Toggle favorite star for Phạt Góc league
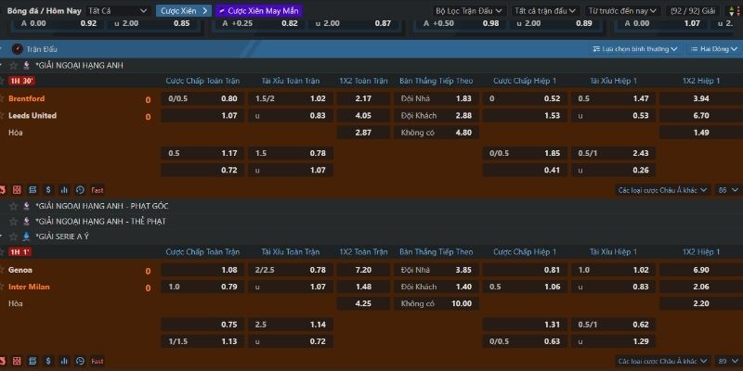This screenshot has width=743, height=371. [13, 205]
